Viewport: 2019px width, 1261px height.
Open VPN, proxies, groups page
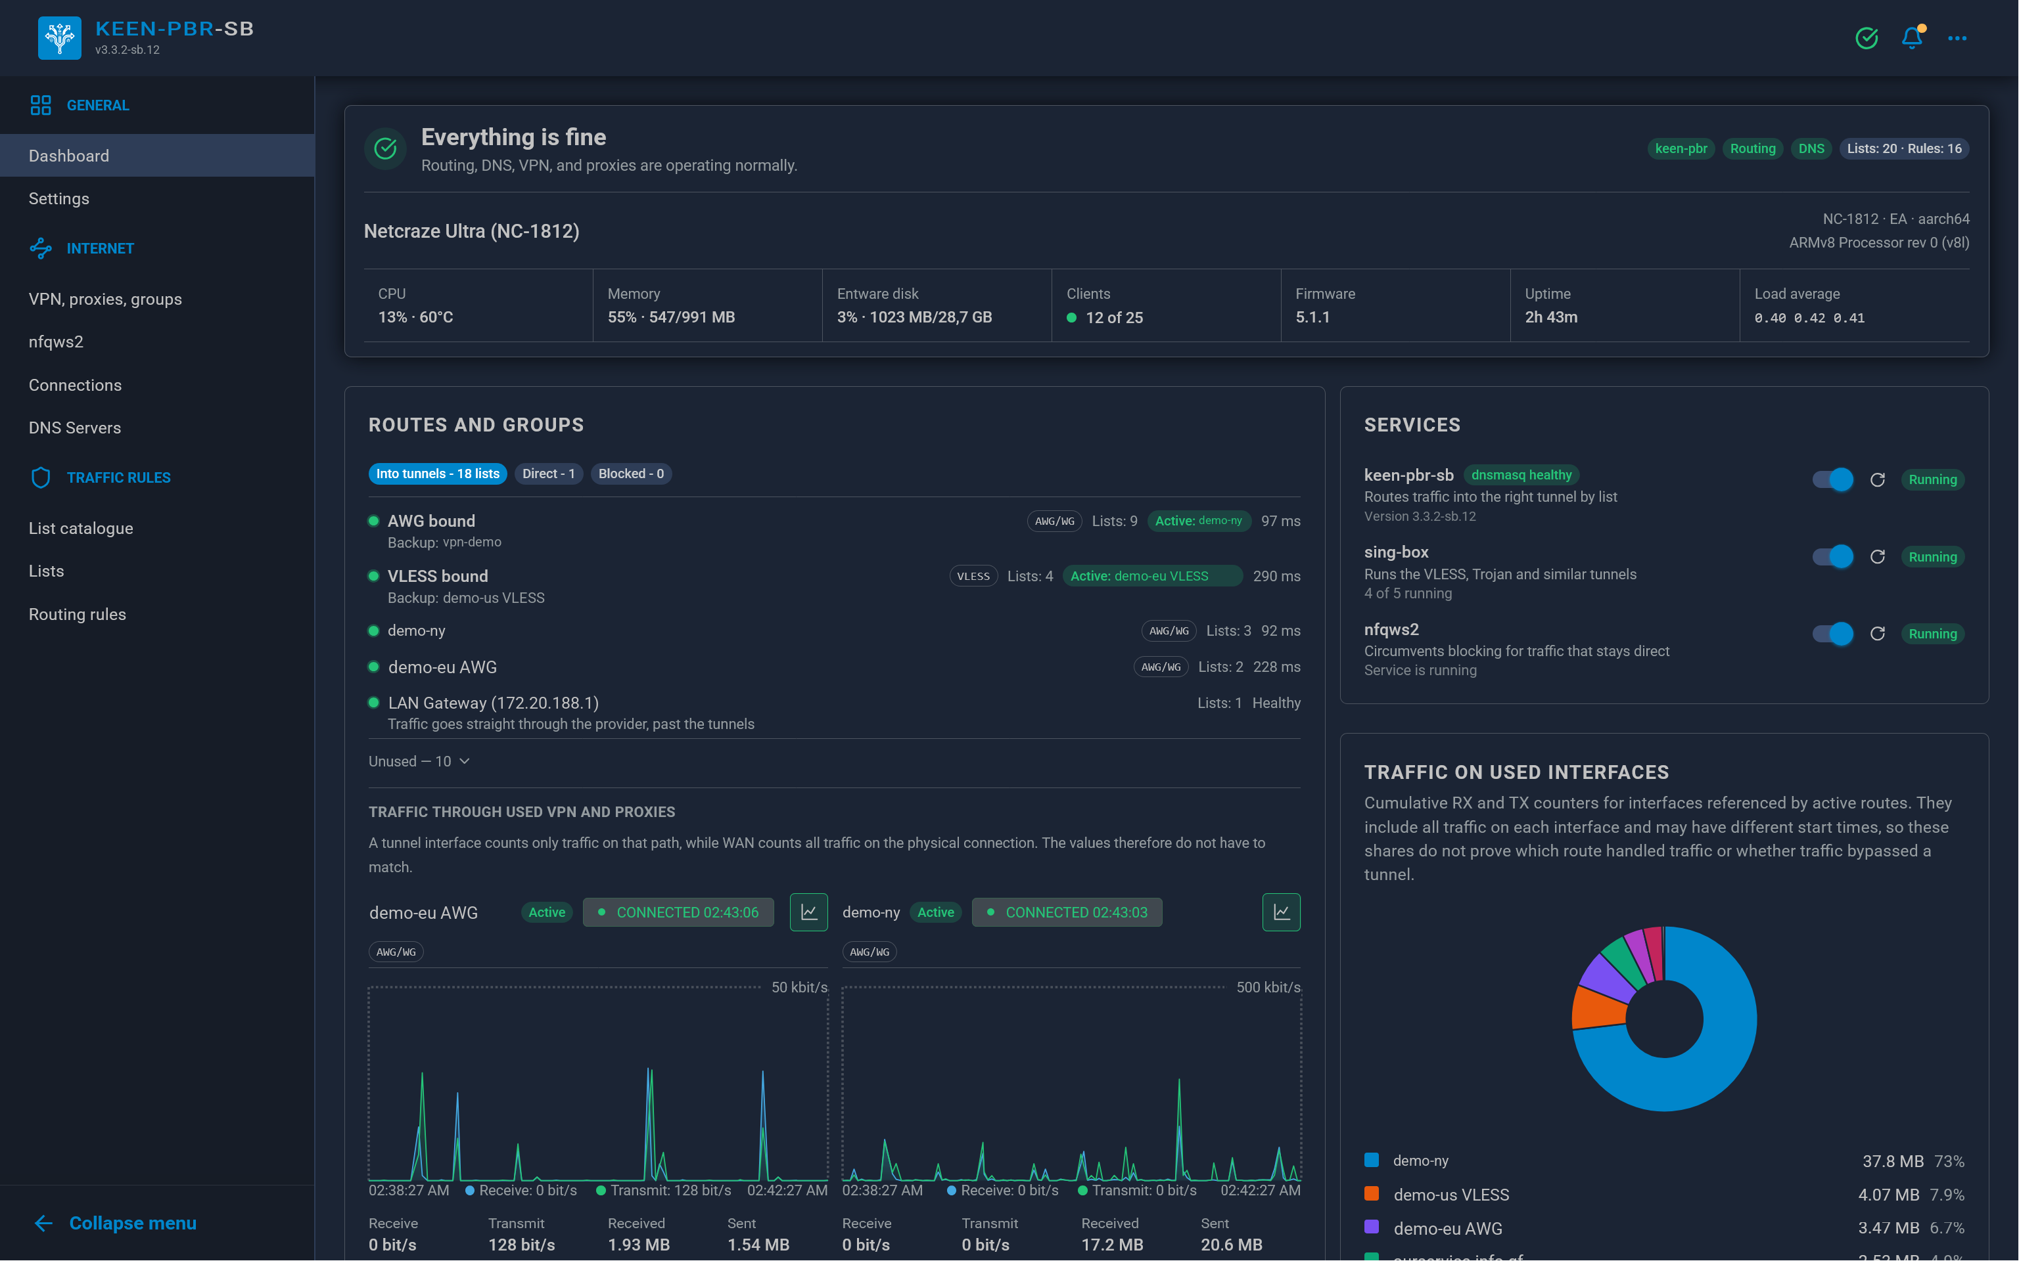[x=157, y=299]
